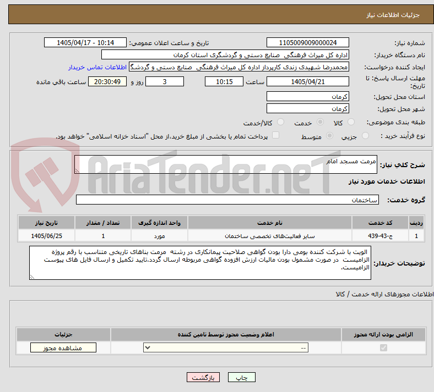Click the تاریخ نیاز column header

pyautogui.click(x=46, y=223)
